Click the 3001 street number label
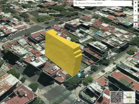The width and height of the screenshot is (139, 104). (x=20, y=64)
